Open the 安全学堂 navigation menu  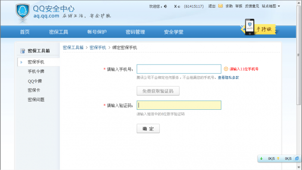173,32
